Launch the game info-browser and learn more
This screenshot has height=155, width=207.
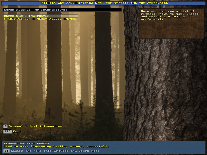(x=55, y=151)
